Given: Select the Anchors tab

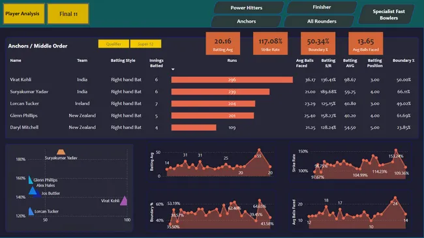Looking at the screenshot, I should click(x=247, y=22).
